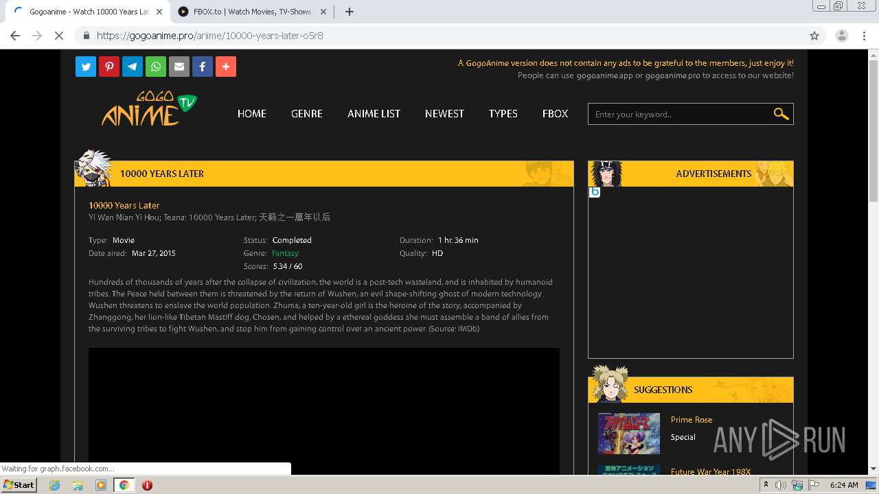The image size is (879, 494).
Task: Go to HOME in navigation
Action: point(252,114)
